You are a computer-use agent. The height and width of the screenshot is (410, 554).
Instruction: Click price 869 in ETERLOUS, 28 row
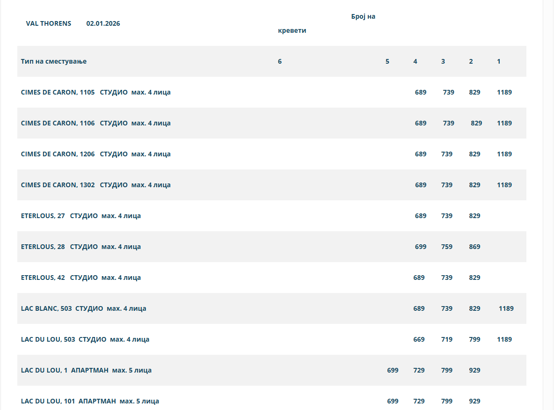point(474,247)
